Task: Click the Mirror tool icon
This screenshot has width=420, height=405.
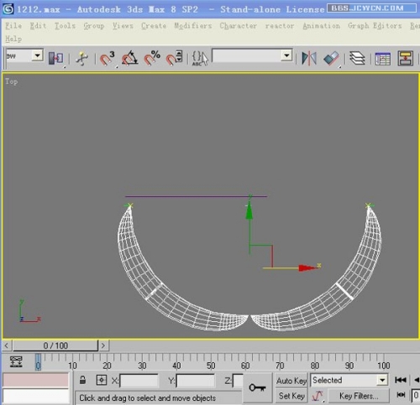Action: click(309, 59)
